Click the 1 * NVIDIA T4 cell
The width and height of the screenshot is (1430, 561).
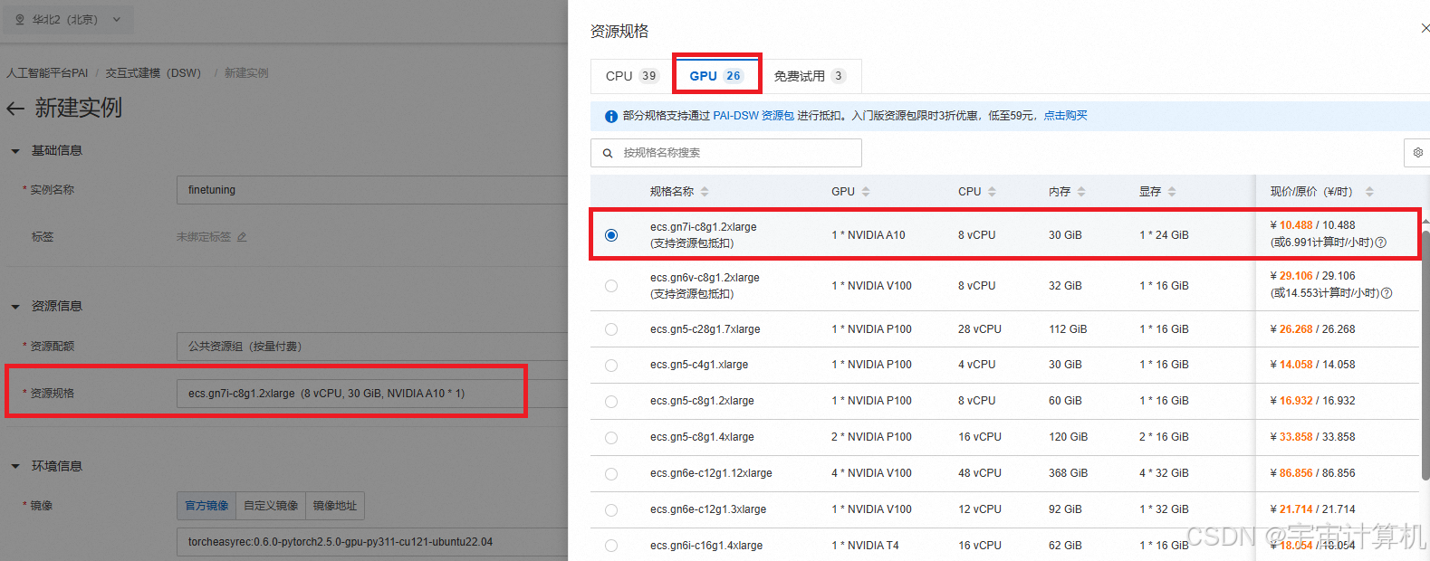[x=865, y=546]
